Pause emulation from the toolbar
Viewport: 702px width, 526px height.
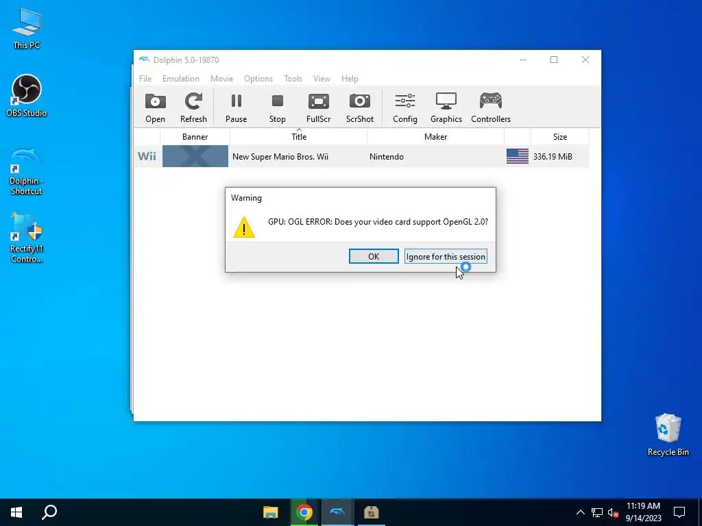(236, 108)
